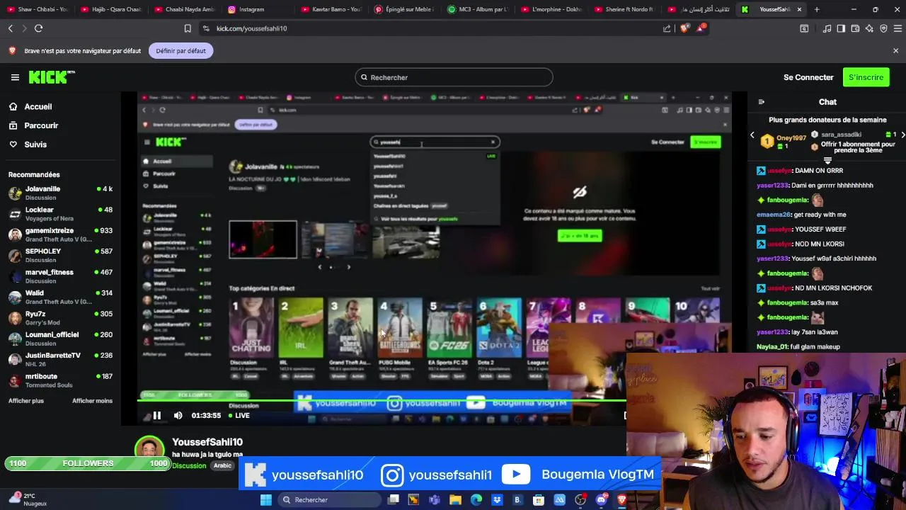
Task: Share this page icon
Action: point(667,28)
